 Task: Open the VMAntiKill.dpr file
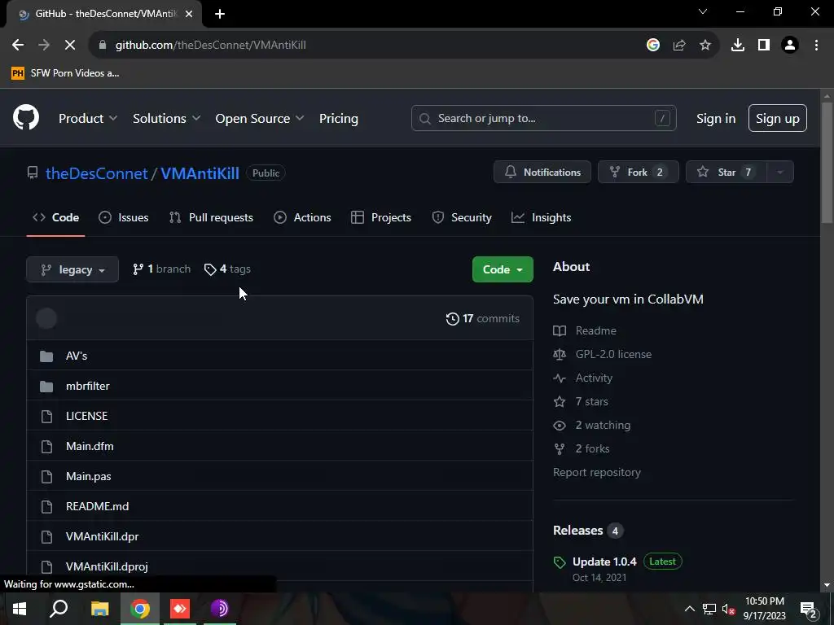pyautogui.click(x=102, y=536)
